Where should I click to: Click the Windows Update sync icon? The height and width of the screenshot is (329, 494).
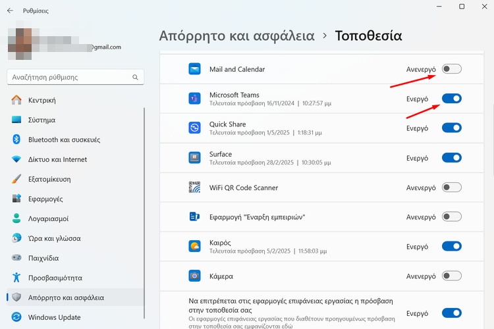pyautogui.click(x=16, y=317)
